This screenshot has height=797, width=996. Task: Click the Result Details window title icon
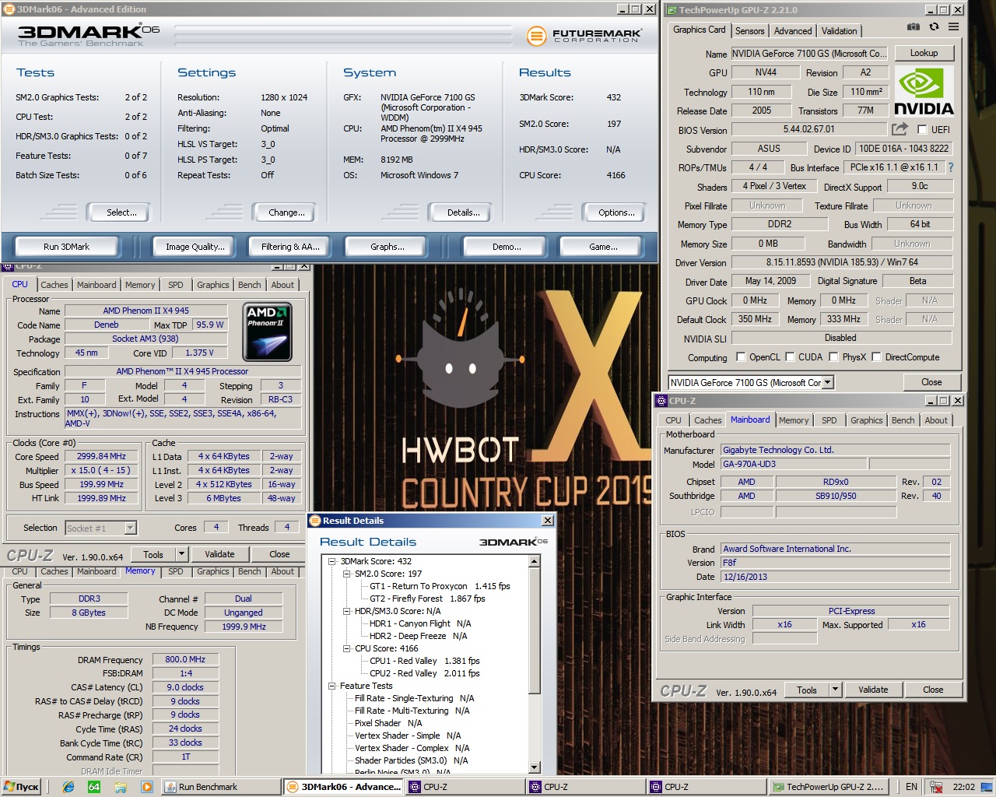coord(315,521)
